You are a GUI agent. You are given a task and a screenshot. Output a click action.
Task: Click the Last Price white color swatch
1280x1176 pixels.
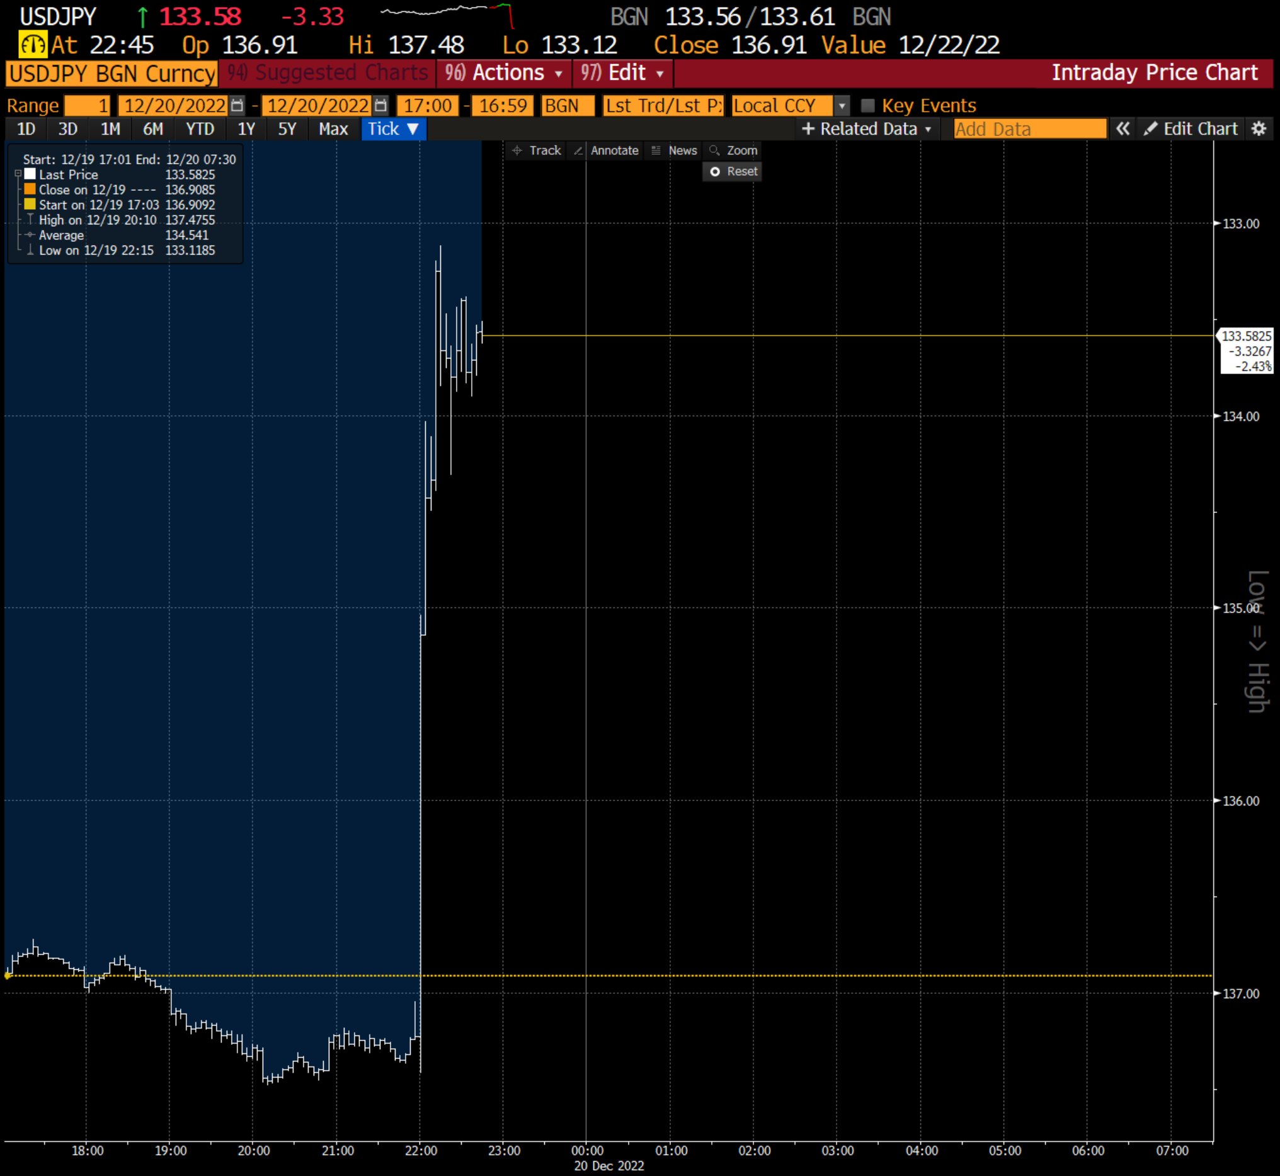30,174
